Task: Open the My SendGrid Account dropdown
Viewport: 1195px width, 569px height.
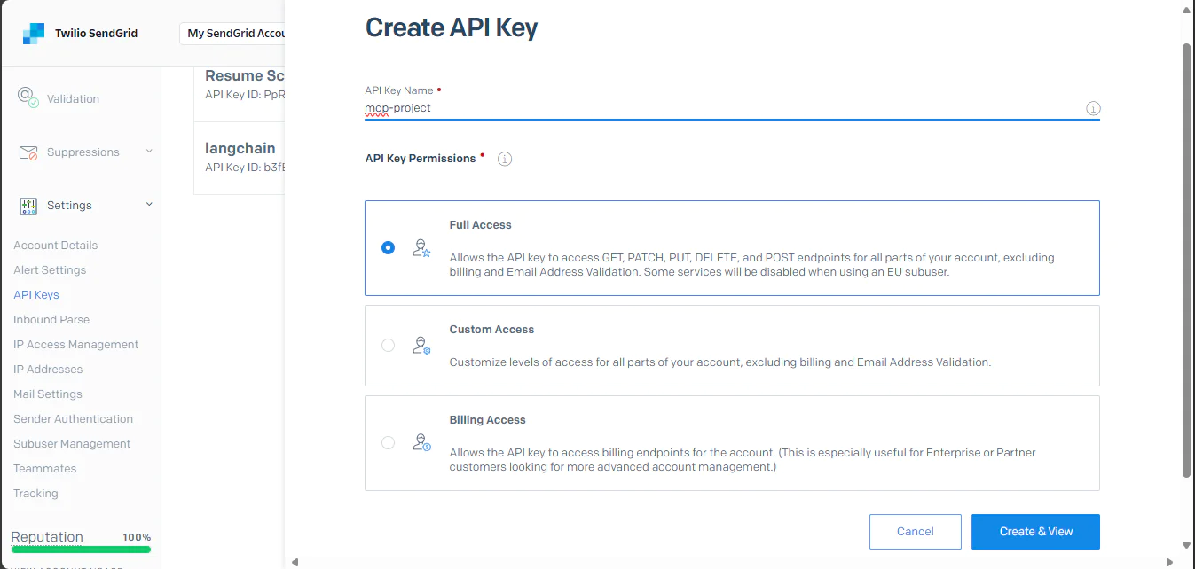Action: click(x=235, y=33)
